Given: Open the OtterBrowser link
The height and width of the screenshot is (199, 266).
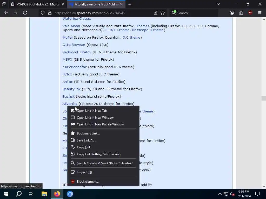Looking at the screenshot, I should click(74, 45).
